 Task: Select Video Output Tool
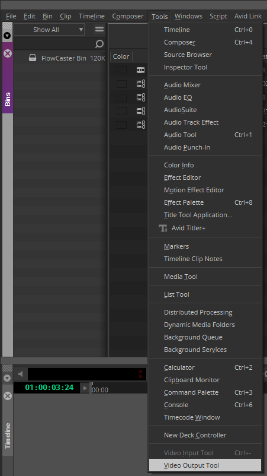(205, 465)
